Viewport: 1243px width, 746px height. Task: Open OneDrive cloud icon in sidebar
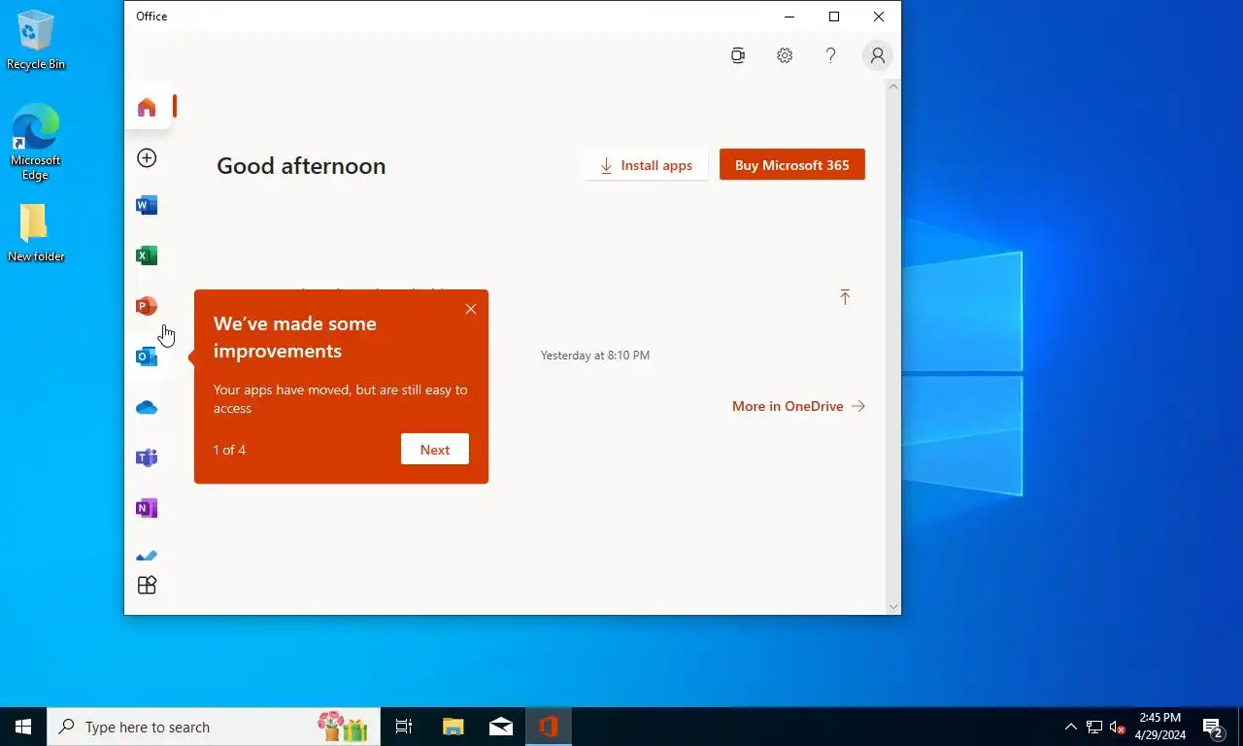(147, 407)
